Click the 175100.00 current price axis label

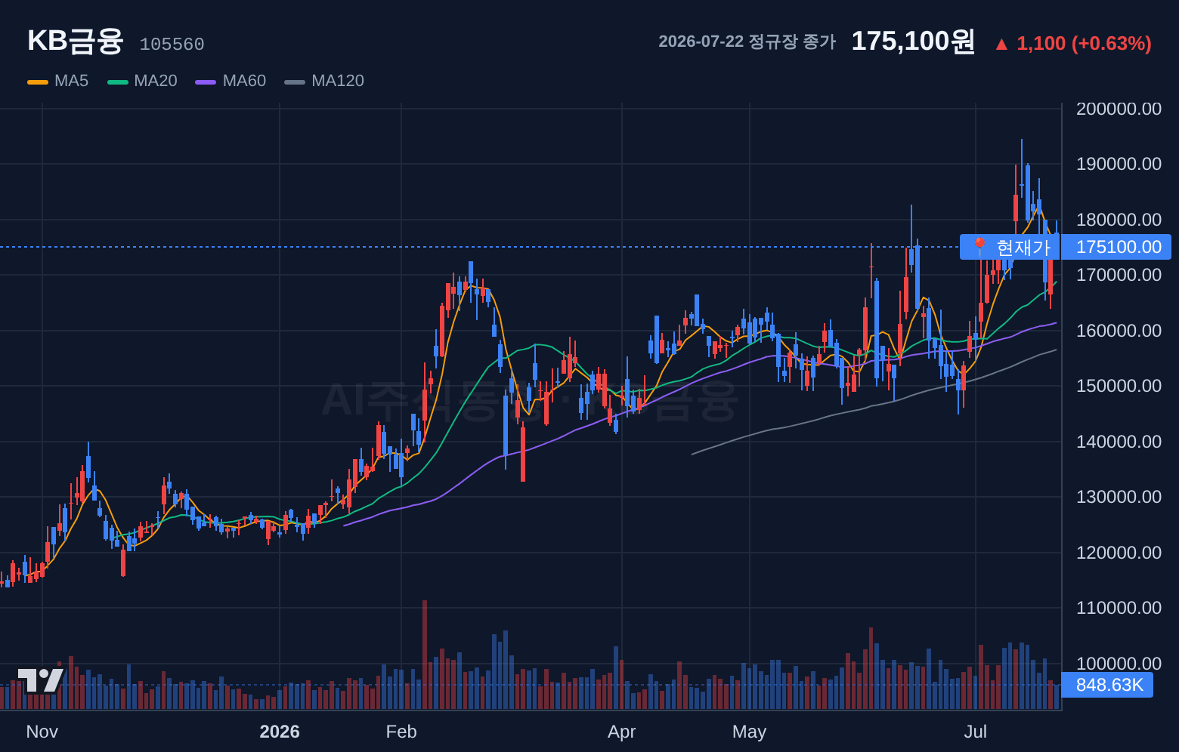click(1116, 247)
